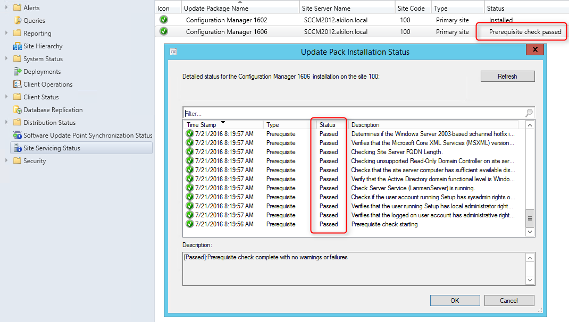Expand the Client Status tree node
This screenshot has width=569, height=322.
(6, 97)
